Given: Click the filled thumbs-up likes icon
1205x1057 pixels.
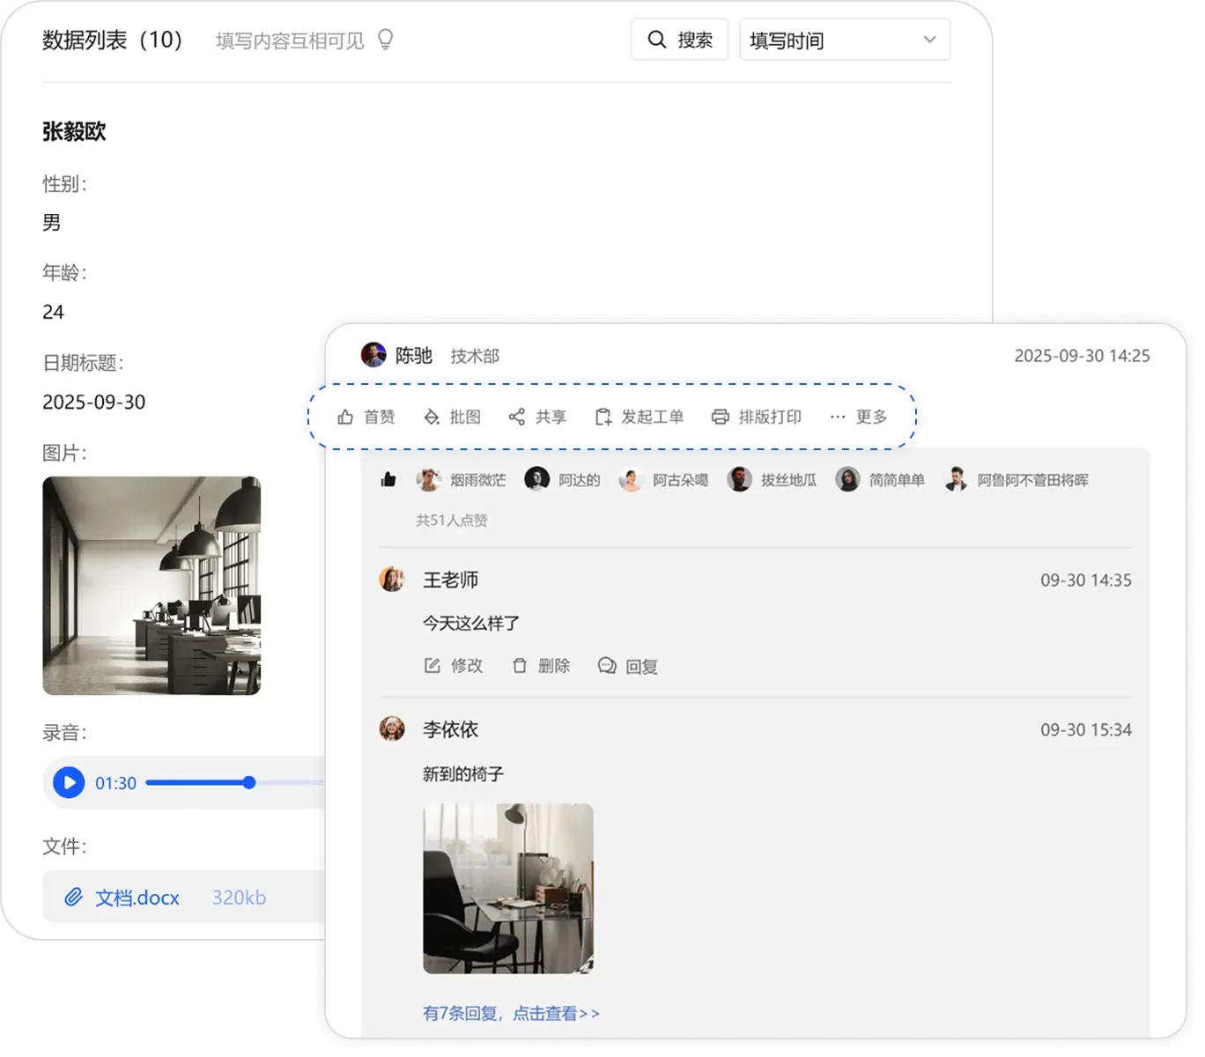Looking at the screenshot, I should (x=388, y=479).
